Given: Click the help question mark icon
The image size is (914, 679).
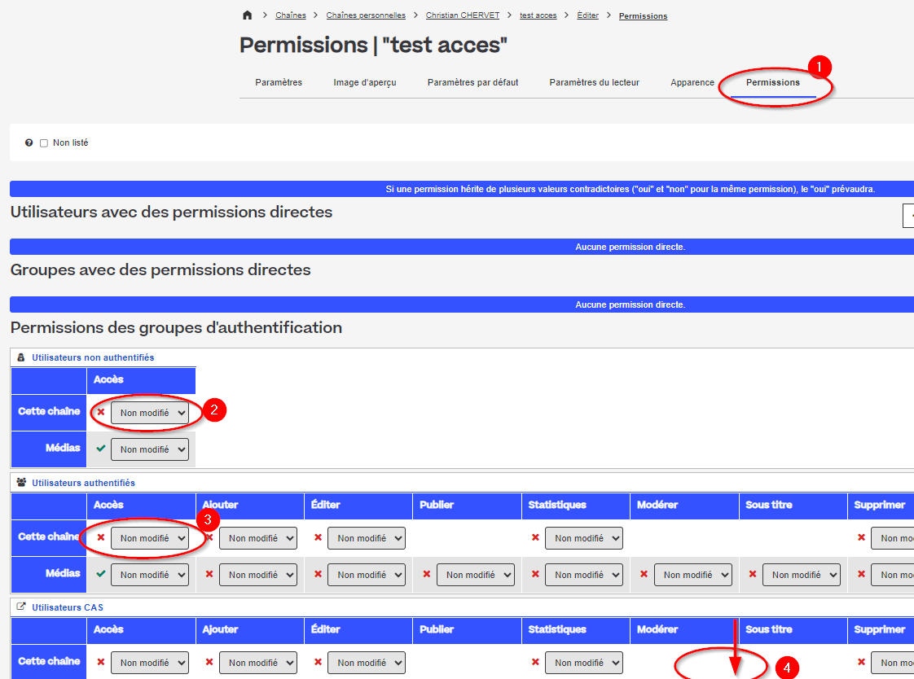Looking at the screenshot, I should [29, 143].
